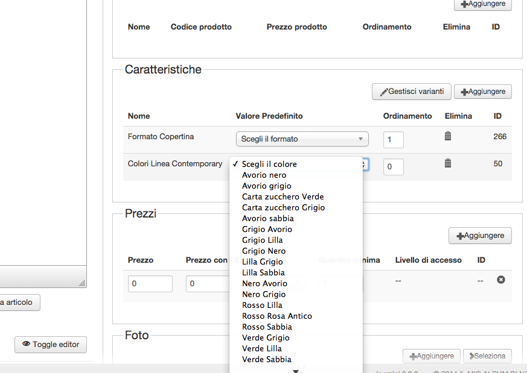Click Aggiungere in Foto section
This screenshot has height=373, width=527.
pos(432,356)
